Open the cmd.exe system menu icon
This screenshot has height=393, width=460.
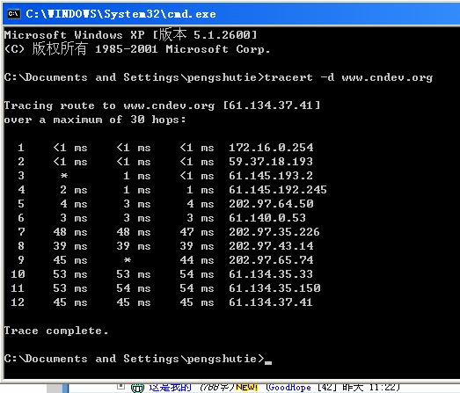pos(13,13)
